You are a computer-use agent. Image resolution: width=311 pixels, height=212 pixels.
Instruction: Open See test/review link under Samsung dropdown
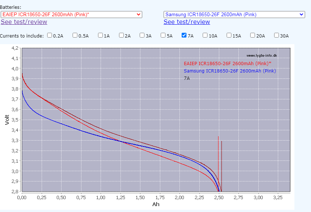coord(187,22)
